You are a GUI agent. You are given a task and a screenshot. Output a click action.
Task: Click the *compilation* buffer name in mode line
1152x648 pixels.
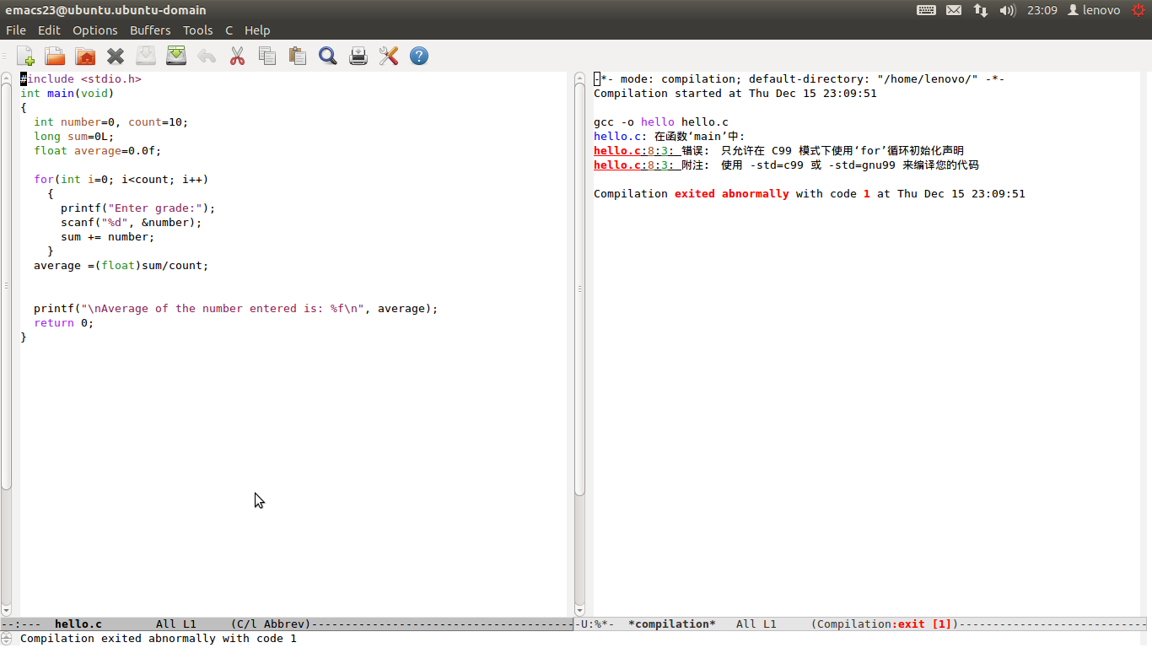[672, 624]
